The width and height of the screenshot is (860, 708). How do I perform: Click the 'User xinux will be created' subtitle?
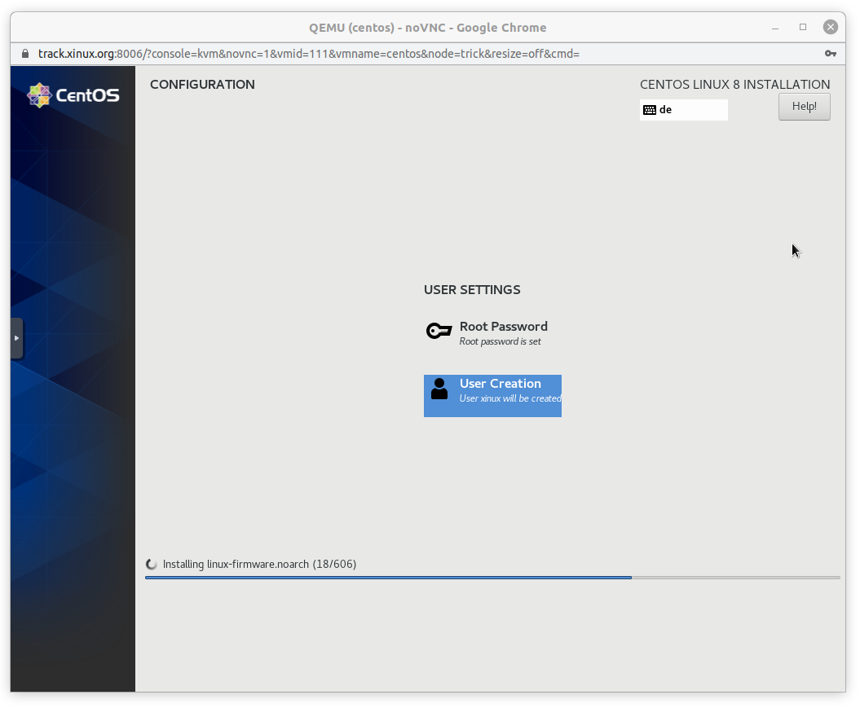click(x=509, y=398)
